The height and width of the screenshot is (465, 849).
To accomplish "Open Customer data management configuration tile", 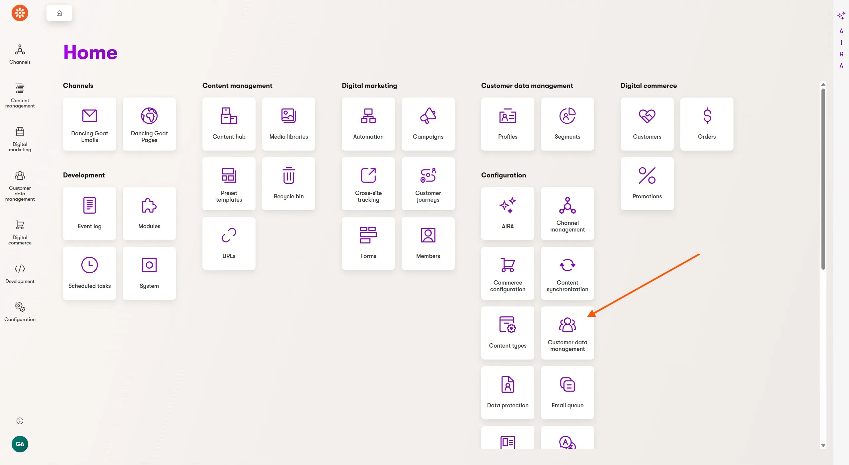I will (x=567, y=333).
